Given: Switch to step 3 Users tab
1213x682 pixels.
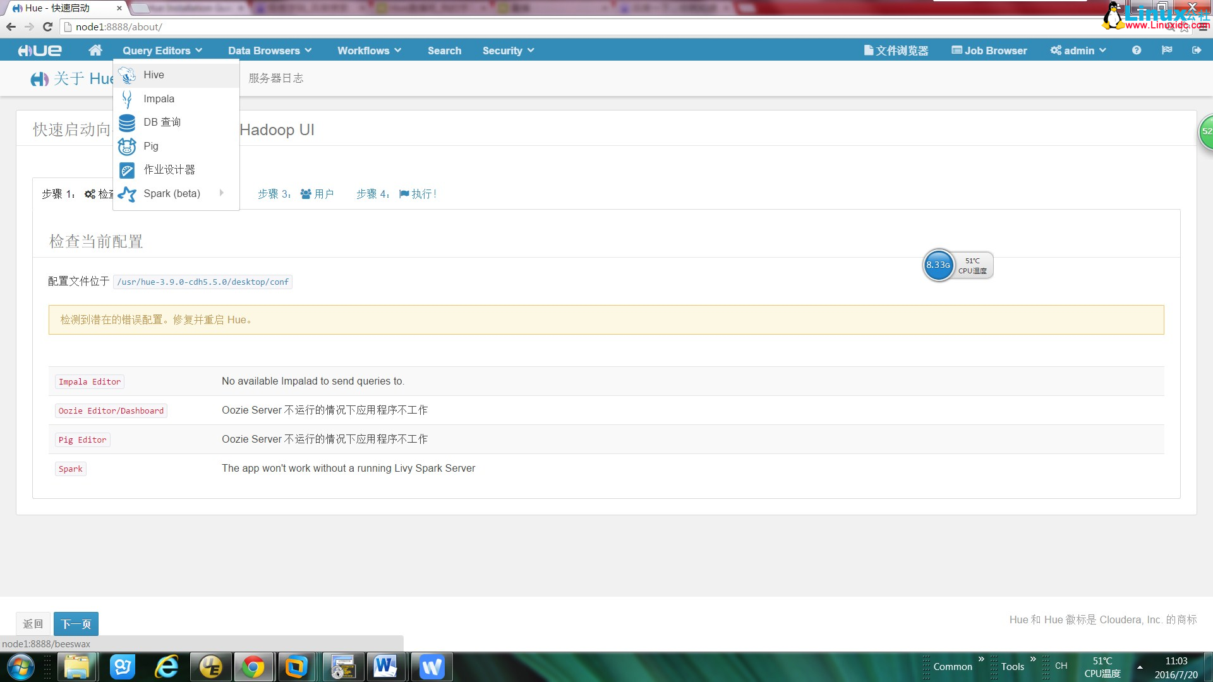Looking at the screenshot, I should tap(296, 194).
